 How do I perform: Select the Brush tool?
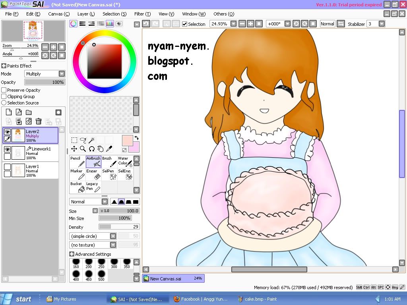[x=109, y=162]
